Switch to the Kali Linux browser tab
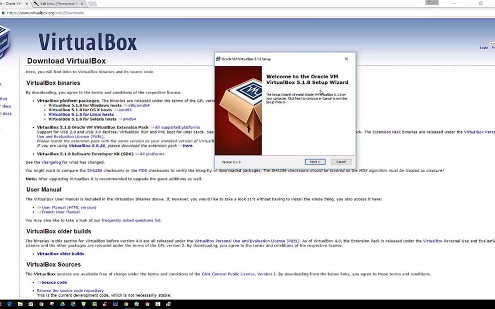 [57, 4]
